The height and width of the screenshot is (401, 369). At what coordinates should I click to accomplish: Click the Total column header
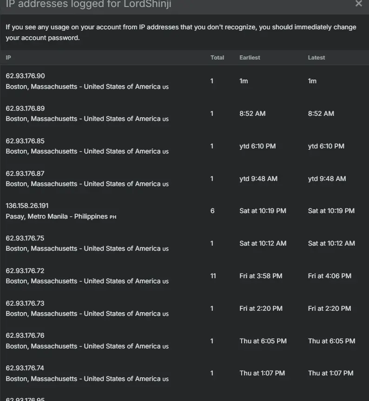point(217,58)
